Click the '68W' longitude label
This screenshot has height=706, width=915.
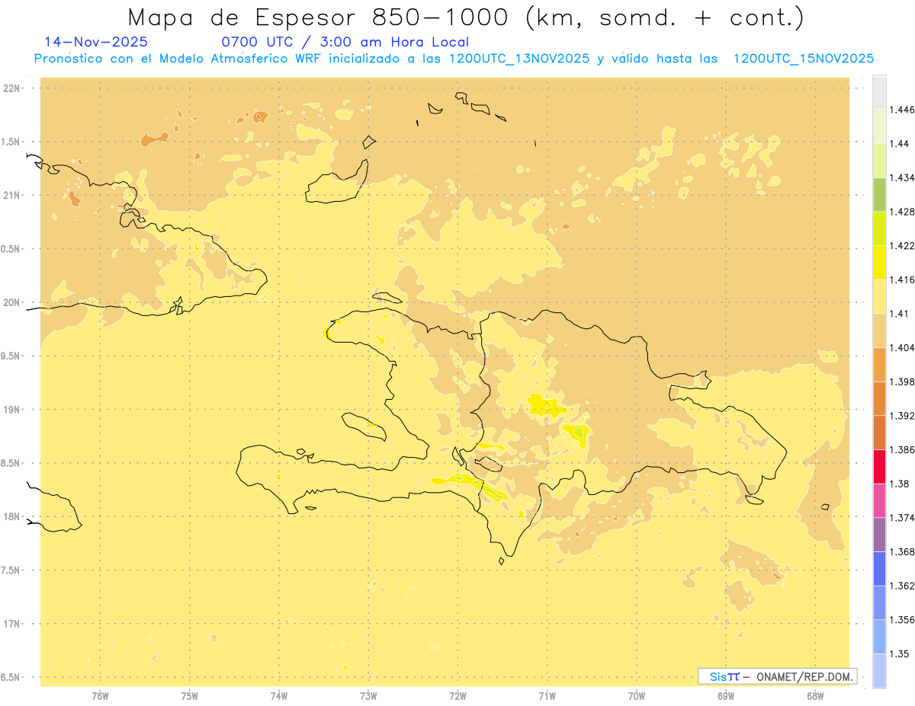[815, 695]
